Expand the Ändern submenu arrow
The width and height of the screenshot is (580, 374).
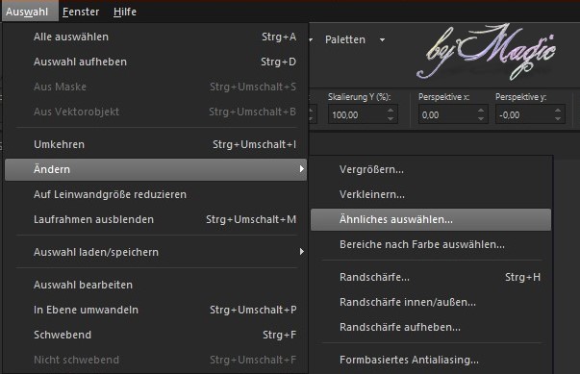[x=302, y=169]
